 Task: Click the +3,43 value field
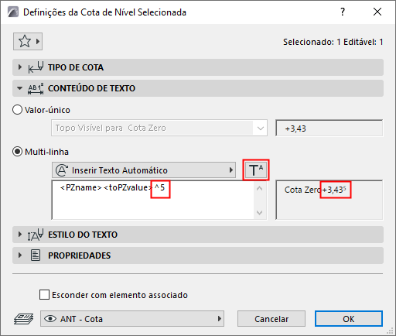click(329, 129)
